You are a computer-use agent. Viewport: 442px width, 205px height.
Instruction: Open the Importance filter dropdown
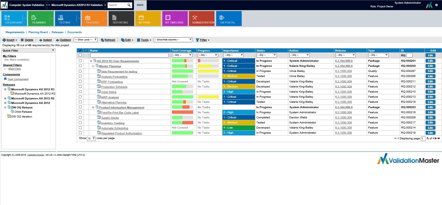(233, 55)
